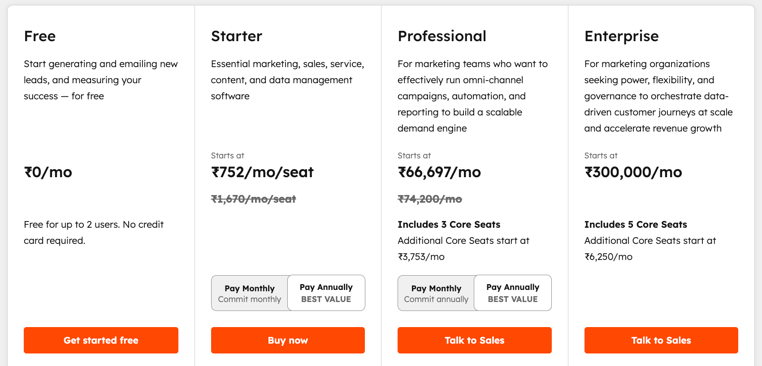Viewport: 762px width, 366px height.
Task: Click Buy now under Starter plan
Action: click(x=287, y=340)
